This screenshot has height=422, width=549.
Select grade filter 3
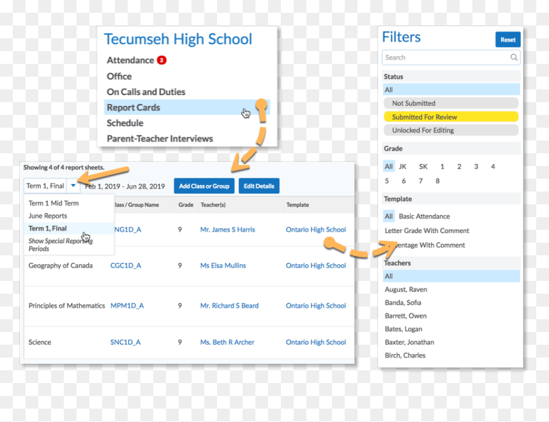pyautogui.click(x=476, y=167)
